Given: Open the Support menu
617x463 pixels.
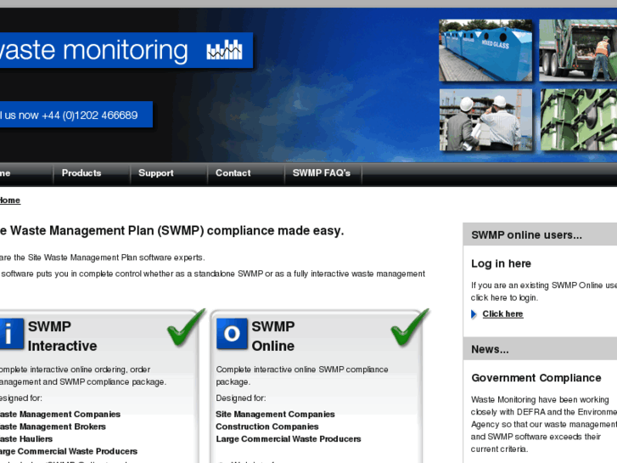Looking at the screenshot, I should pos(156,173).
